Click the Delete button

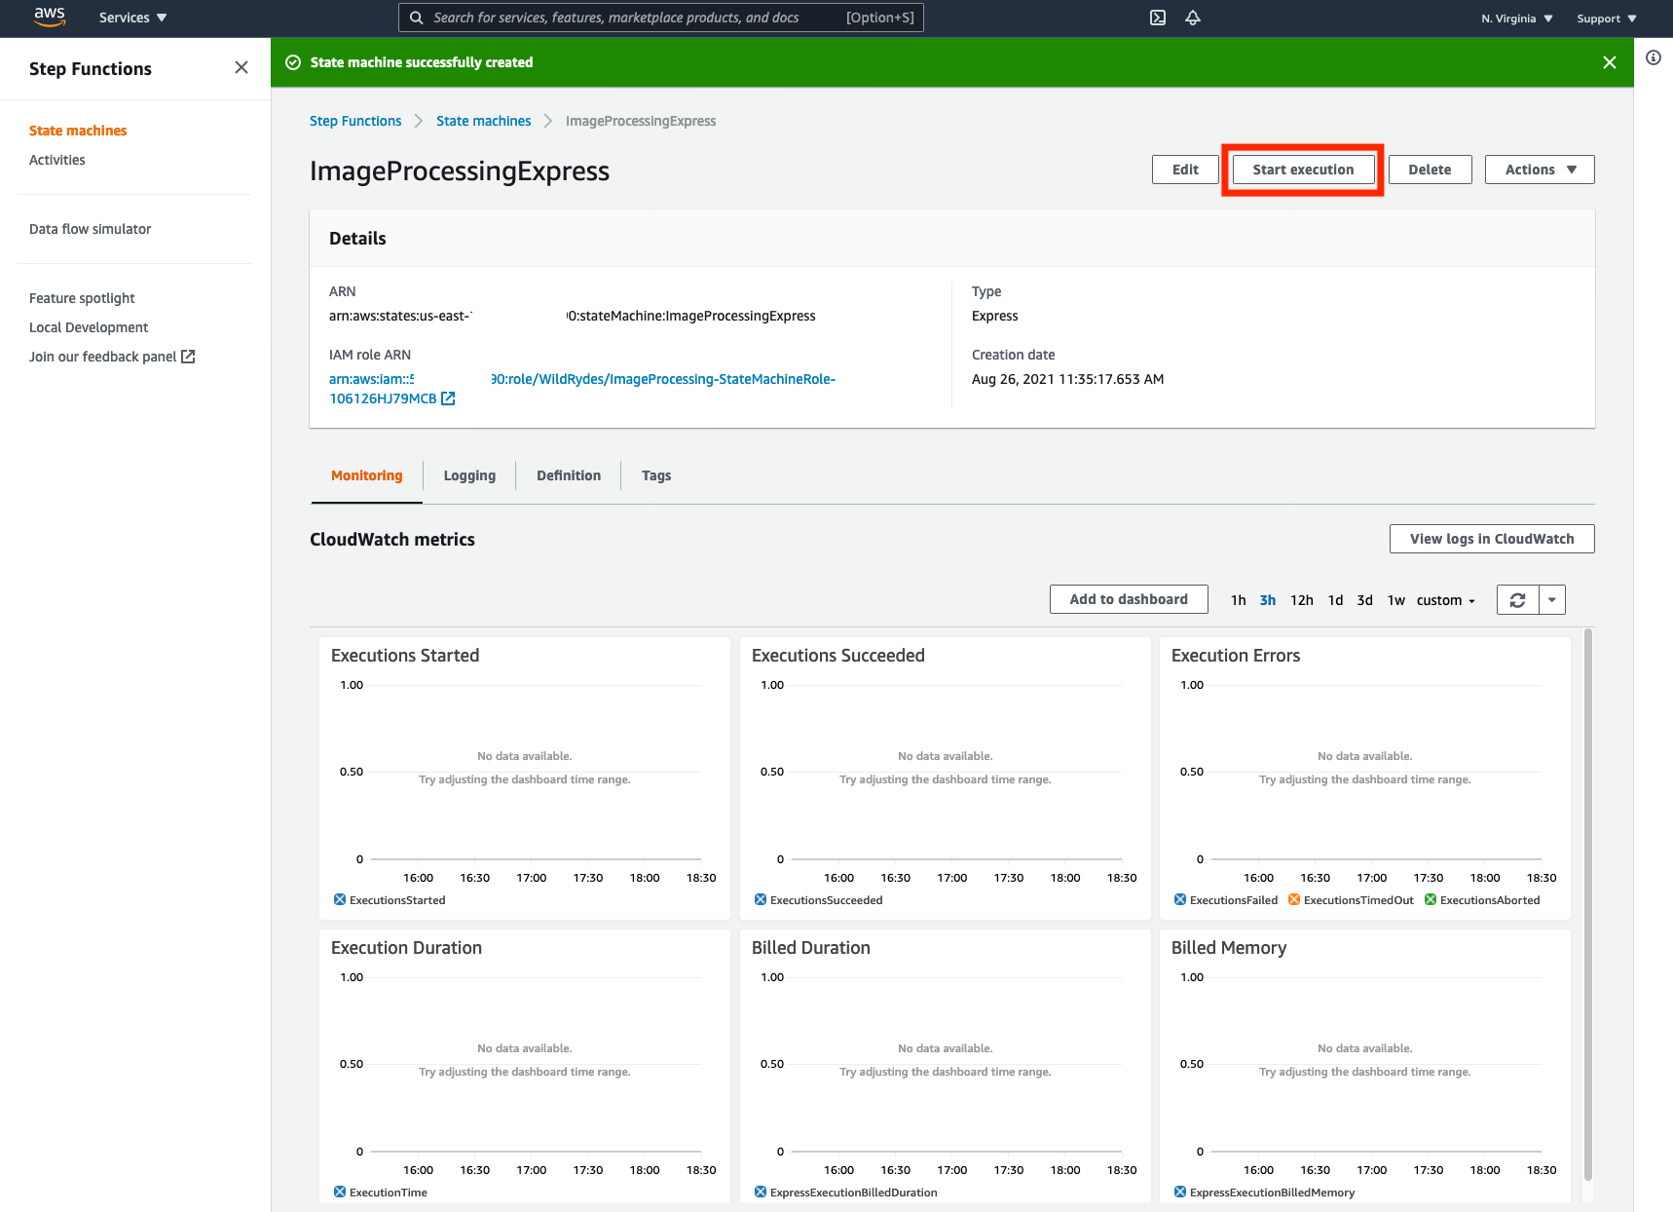click(1430, 170)
